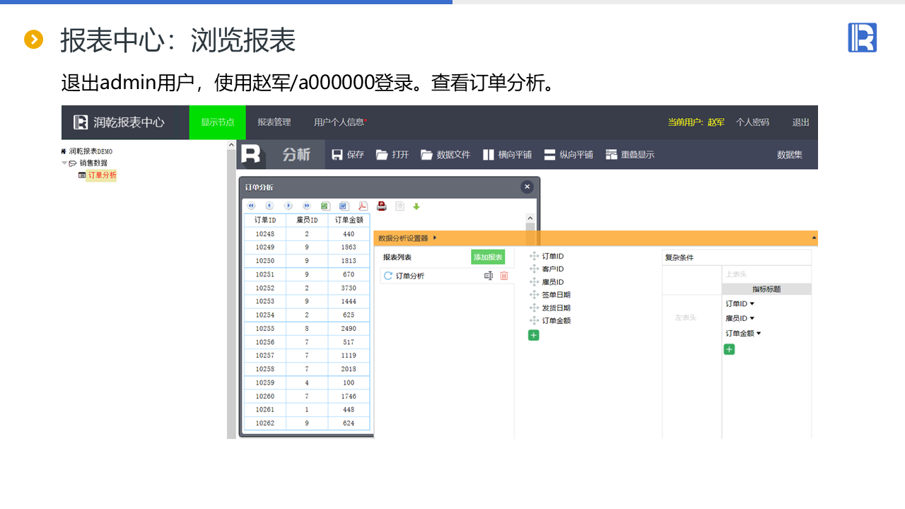Viewport: 905px width, 509px height.
Task: Switch to 显示节点 tab
Action: coord(217,122)
